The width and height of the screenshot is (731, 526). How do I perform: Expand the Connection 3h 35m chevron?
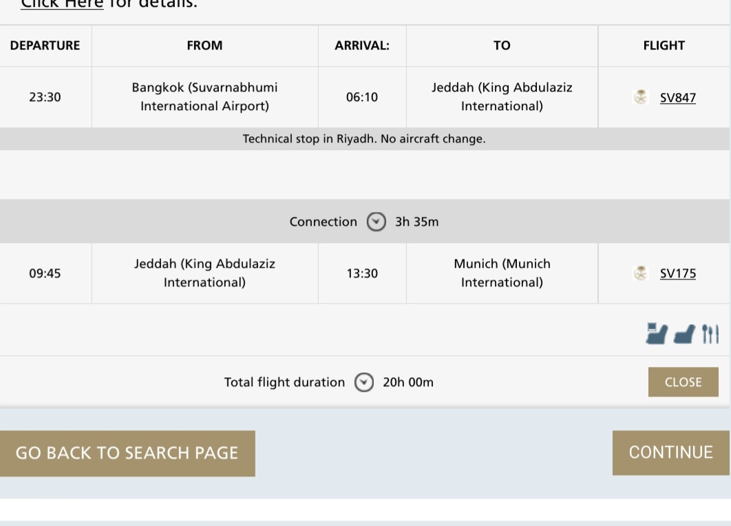pyautogui.click(x=377, y=222)
